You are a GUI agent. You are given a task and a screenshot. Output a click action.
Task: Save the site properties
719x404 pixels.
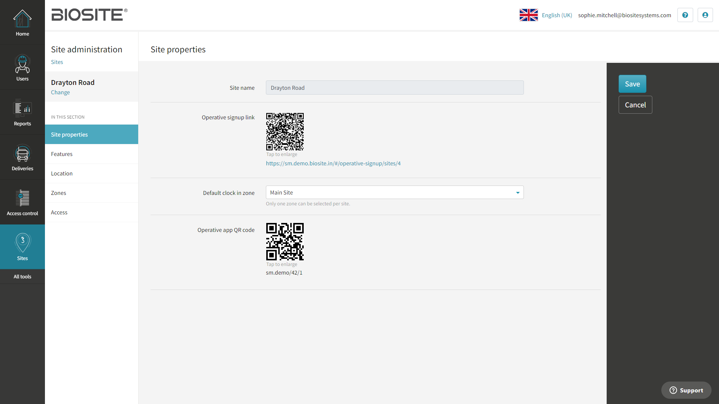pyautogui.click(x=632, y=84)
